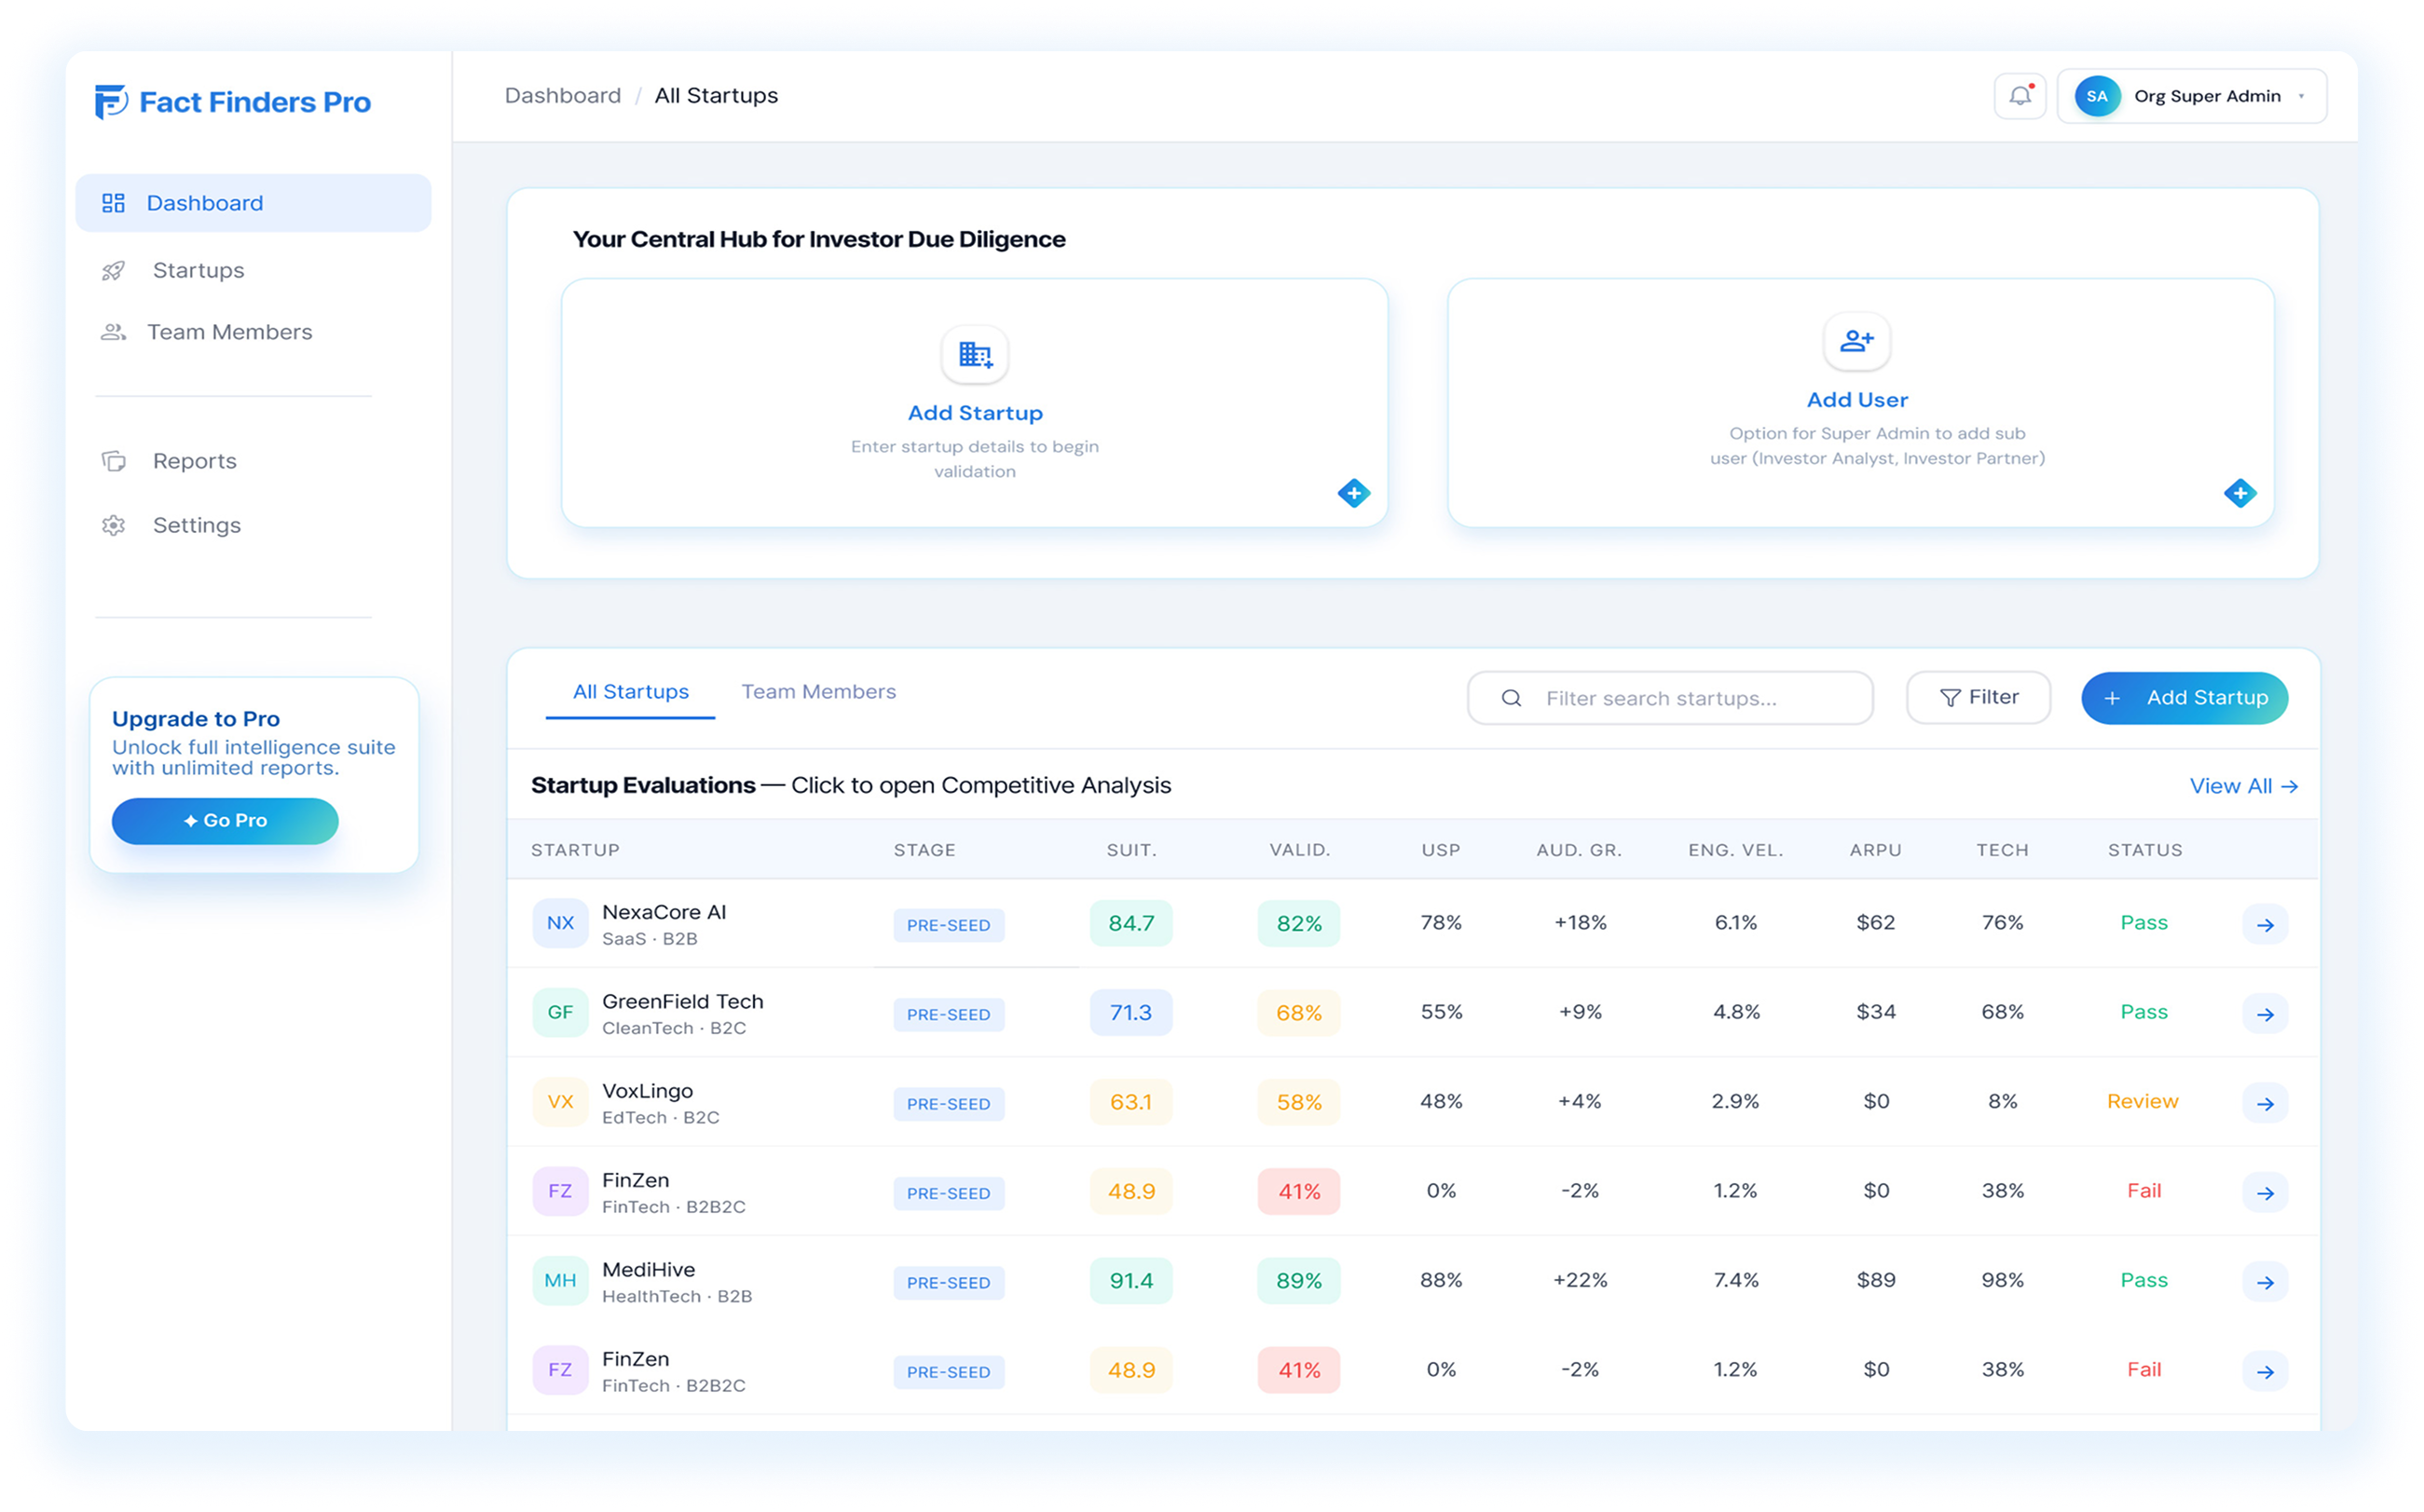Viewport: 2424px width, 1512px height.
Task: Click the Dashboard breadcrumb link
Action: pos(562,95)
